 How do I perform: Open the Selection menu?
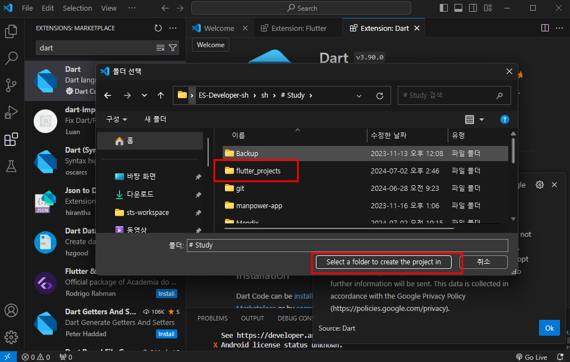pos(77,8)
